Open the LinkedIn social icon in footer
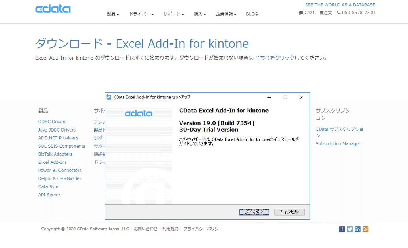This screenshot has width=408, height=248. [x=357, y=229]
